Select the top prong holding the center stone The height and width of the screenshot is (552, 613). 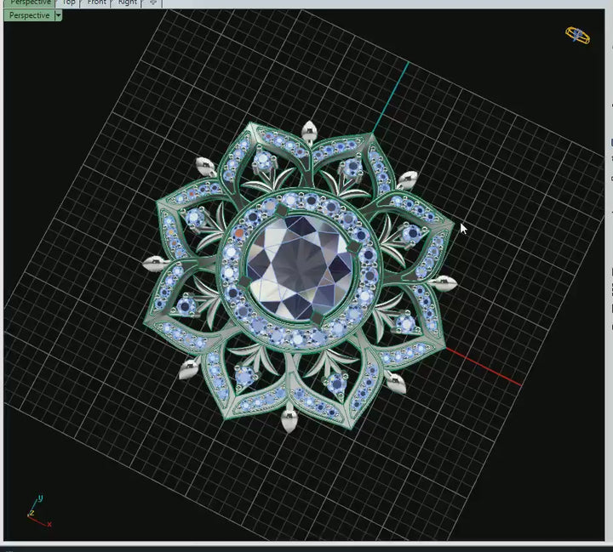(282, 210)
